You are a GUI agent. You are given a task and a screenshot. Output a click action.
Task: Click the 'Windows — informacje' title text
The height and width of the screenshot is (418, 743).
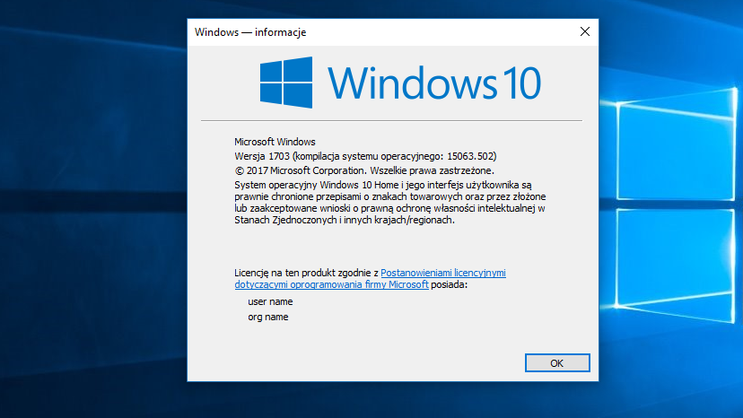[250, 32]
